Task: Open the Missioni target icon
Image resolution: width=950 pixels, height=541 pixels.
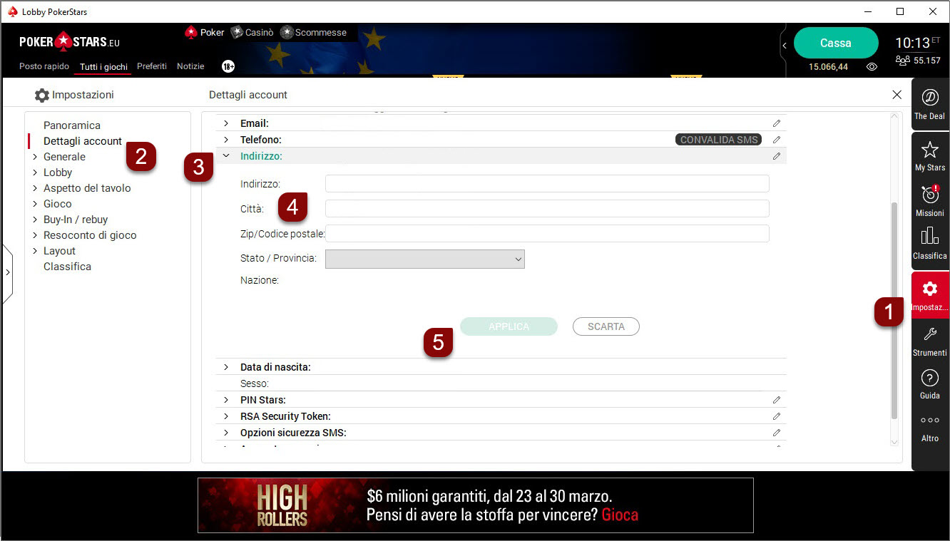Action: 929,195
